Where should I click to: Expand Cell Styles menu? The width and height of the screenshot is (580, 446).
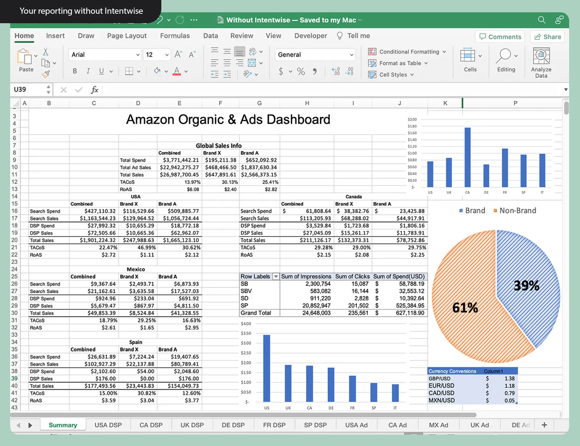pyautogui.click(x=412, y=75)
